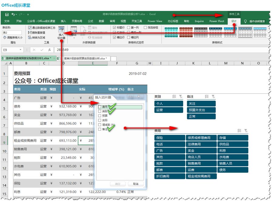
Task: Click the formula bar confirm checkmark icon
Action: coord(42,50)
